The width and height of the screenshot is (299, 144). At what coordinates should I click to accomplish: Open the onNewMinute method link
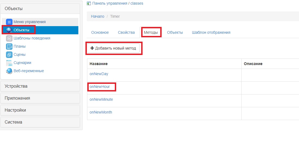[101, 99]
